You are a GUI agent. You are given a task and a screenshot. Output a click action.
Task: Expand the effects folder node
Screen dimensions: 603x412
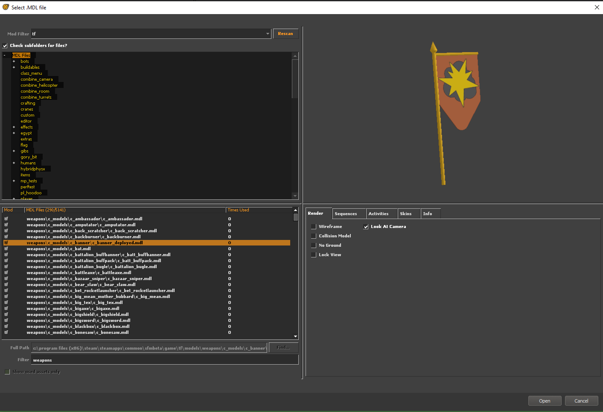tap(14, 127)
